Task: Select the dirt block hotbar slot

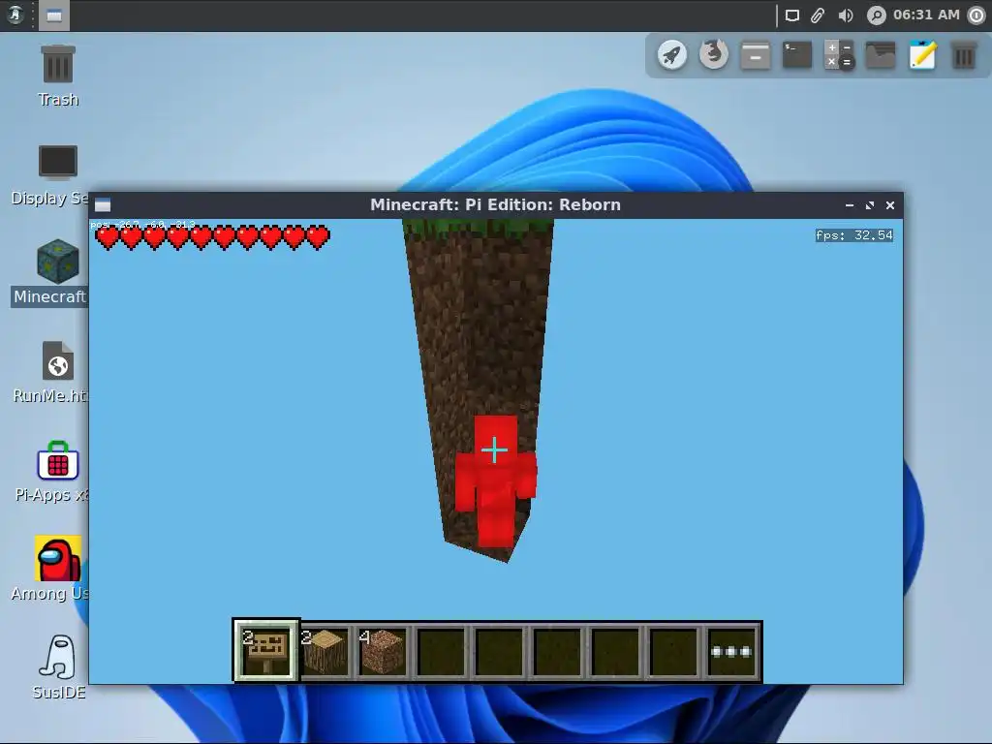Action: pos(383,651)
